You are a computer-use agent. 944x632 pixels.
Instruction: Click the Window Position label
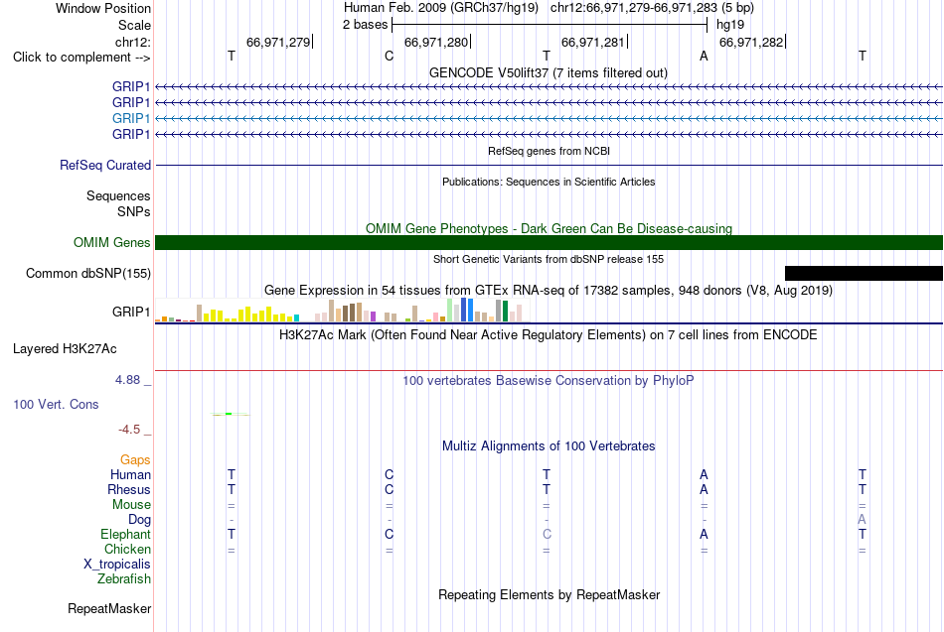tap(103, 8)
